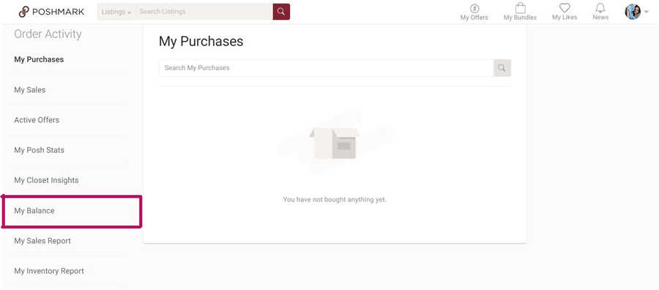This screenshot has height=290, width=659.
Task: Open the News bell icon
Action: (600, 8)
